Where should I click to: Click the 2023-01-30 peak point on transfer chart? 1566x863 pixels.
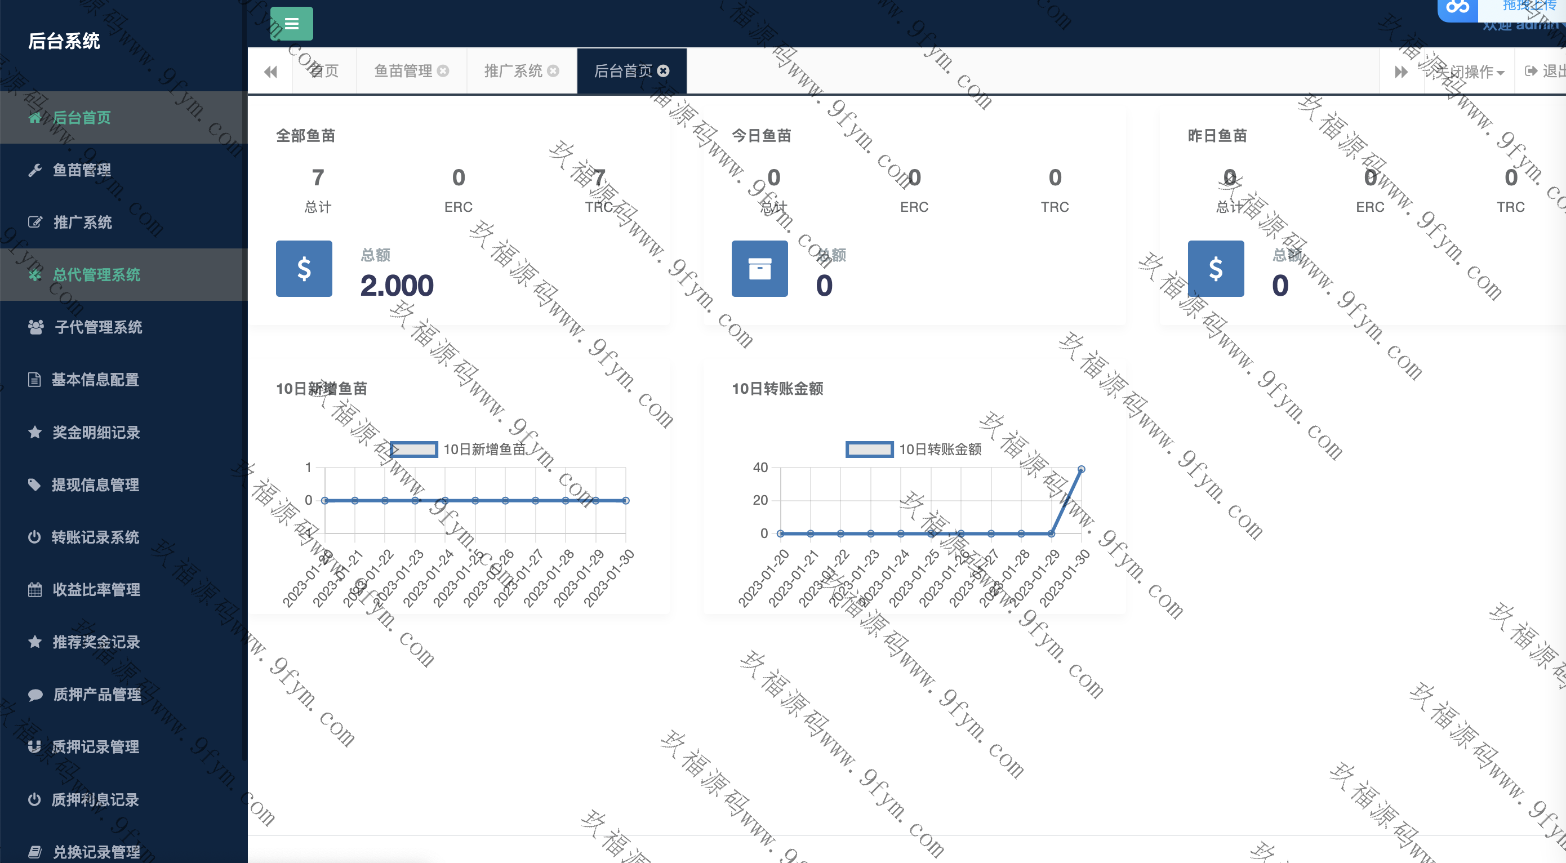(1082, 469)
